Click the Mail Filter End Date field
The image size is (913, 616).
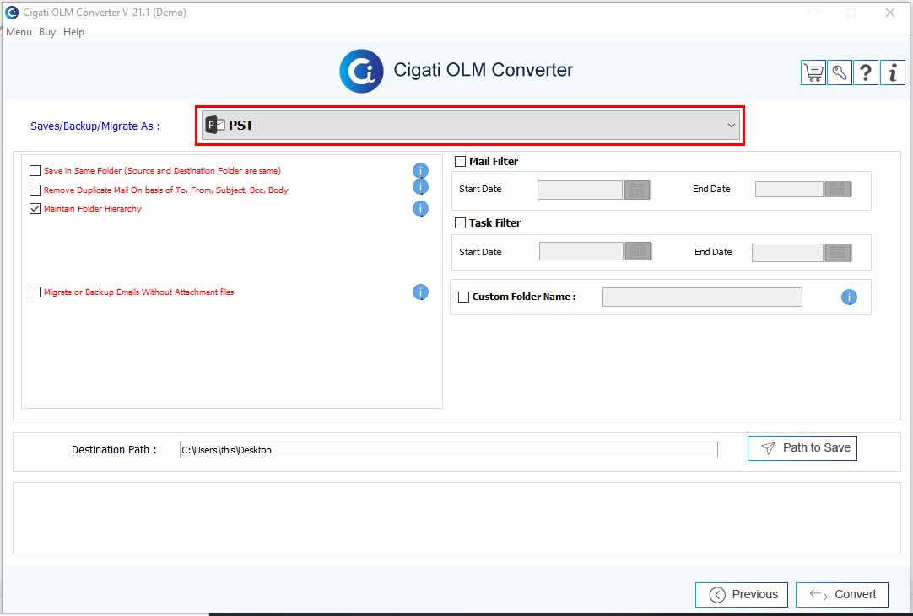coord(789,189)
